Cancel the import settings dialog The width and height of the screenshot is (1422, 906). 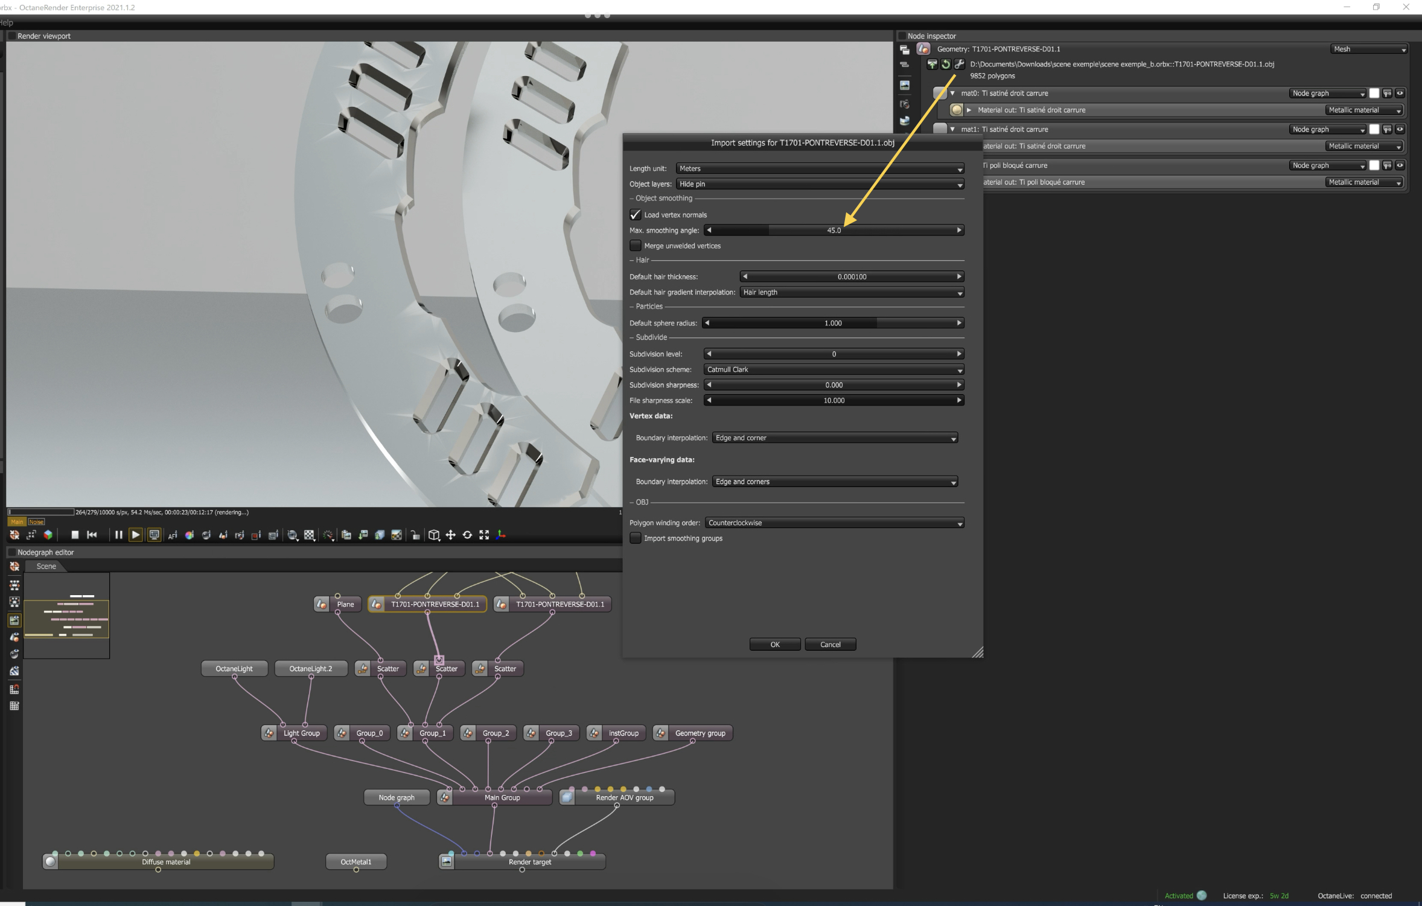pyautogui.click(x=830, y=644)
